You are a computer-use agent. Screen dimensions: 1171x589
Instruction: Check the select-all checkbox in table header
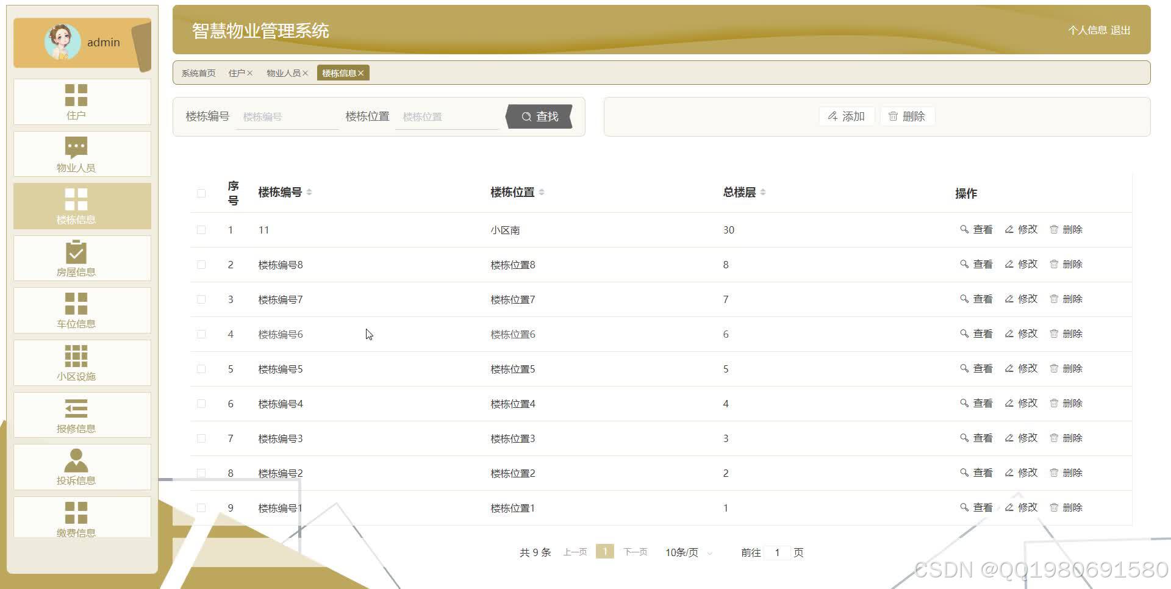(x=201, y=193)
